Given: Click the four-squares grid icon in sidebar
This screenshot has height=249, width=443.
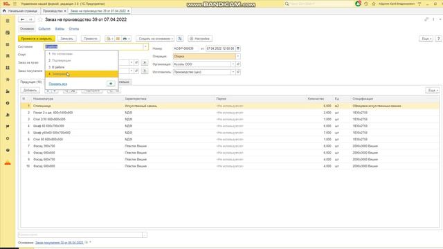Looking at the screenshot, I should pos(8,68).
